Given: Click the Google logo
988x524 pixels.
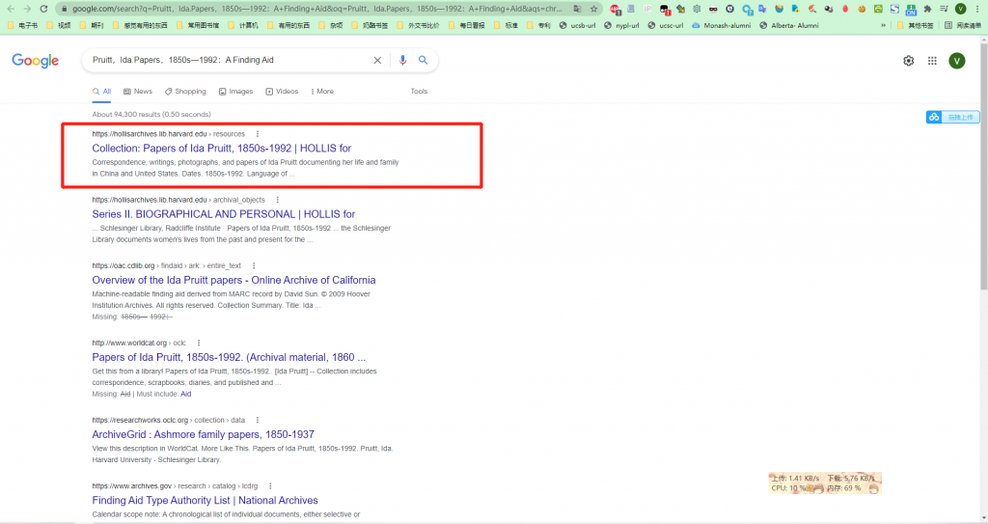Looking at the screenshot, I should (x=36, y=61).
